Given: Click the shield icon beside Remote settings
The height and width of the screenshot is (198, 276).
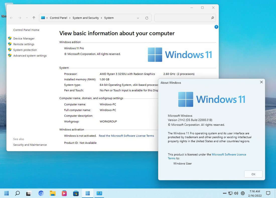Looking at the screenshot, I should tap(10, 44).
